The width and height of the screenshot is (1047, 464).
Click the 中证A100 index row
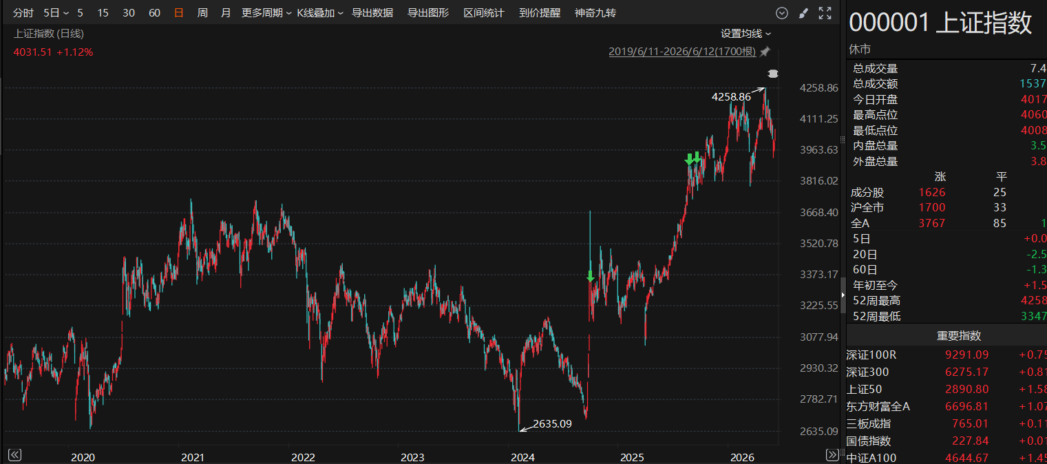click(x=946, y=458)
